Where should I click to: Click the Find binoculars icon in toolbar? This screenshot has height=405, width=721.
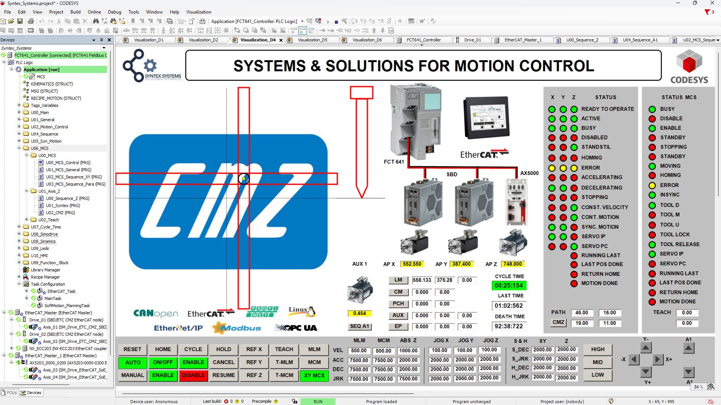(96, 21)
